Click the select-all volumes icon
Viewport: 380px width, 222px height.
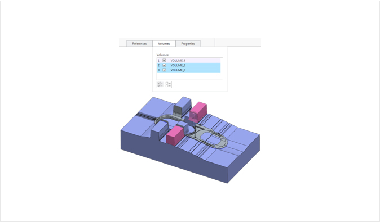(160, 84)
